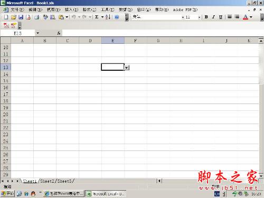
Task: Click the AutoSum sigma icon
Action: point(97,17)
